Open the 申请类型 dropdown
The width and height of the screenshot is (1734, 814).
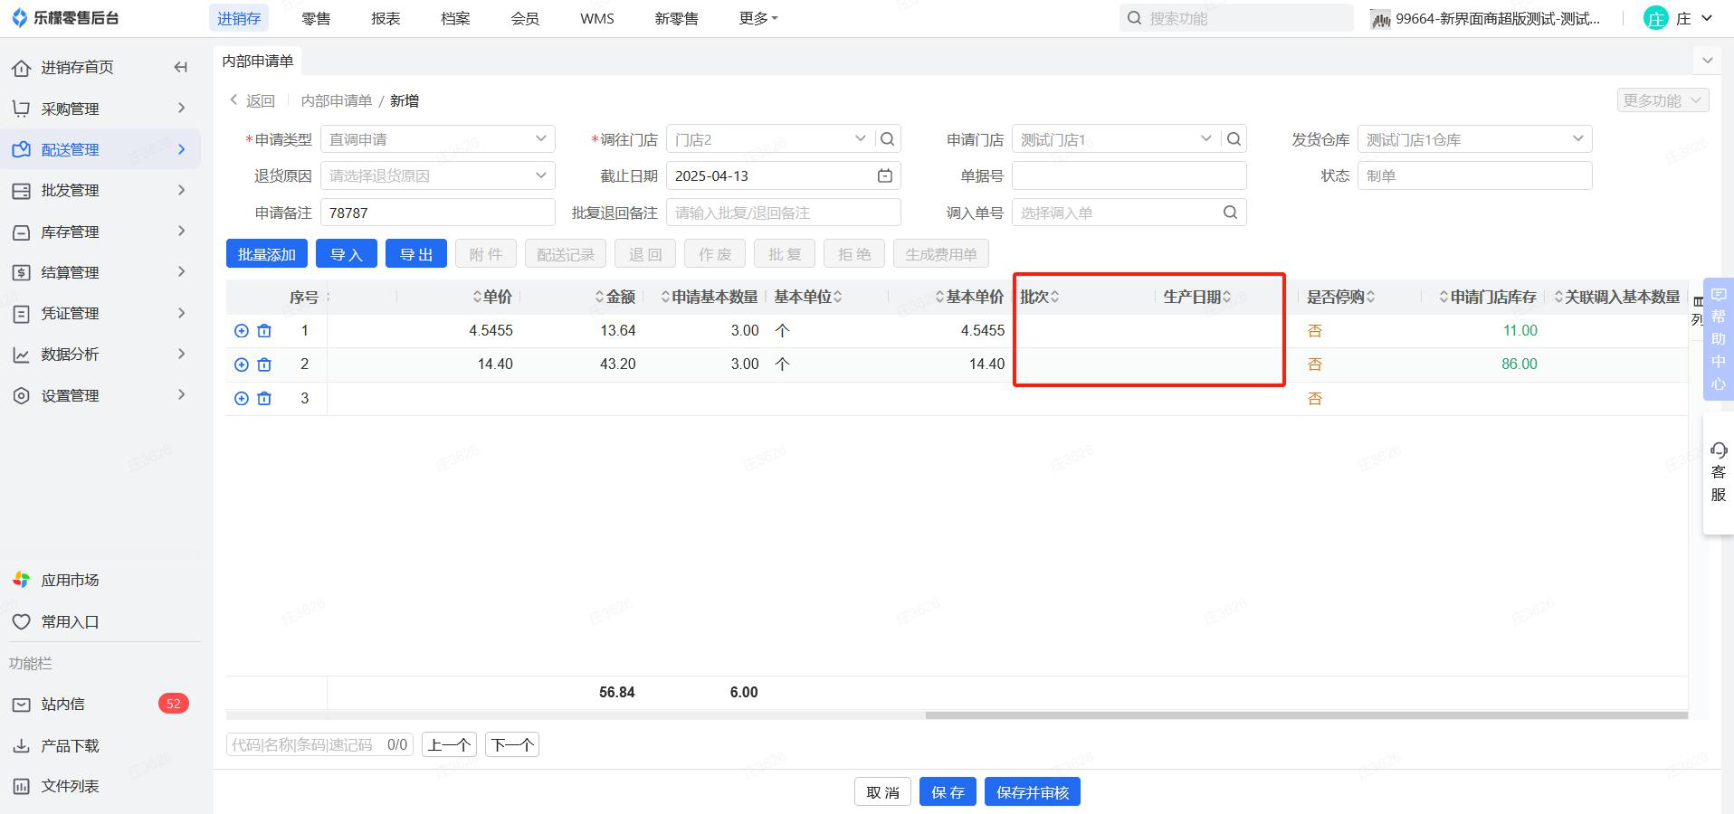pyautogui.click(x=437, y=139)
